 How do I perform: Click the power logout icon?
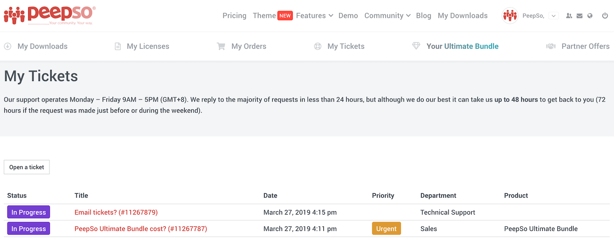[605, 15]
